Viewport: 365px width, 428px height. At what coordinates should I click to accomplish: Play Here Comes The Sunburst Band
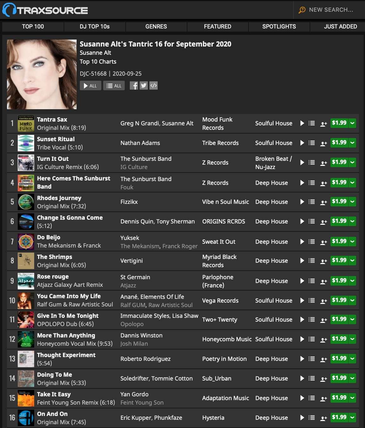(x=302, y=183)
